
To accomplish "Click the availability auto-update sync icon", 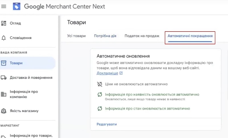I will (100, 95).
